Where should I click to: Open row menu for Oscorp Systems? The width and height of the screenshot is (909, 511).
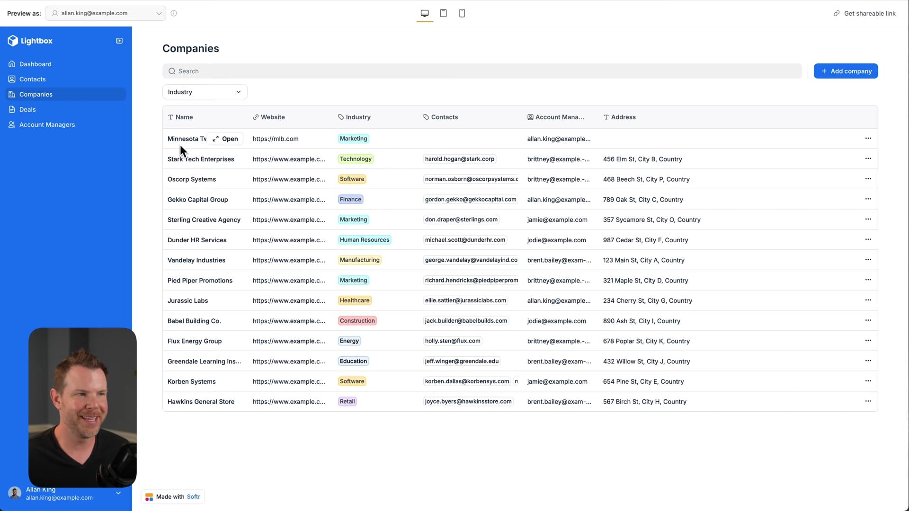(868, 179)
